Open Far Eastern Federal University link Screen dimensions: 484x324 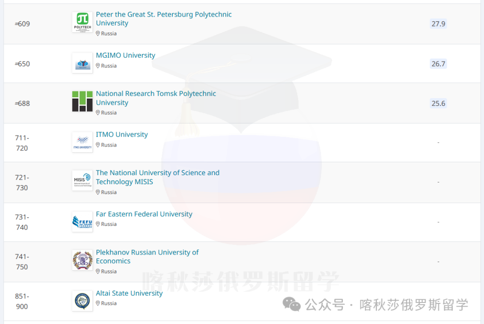144,214
